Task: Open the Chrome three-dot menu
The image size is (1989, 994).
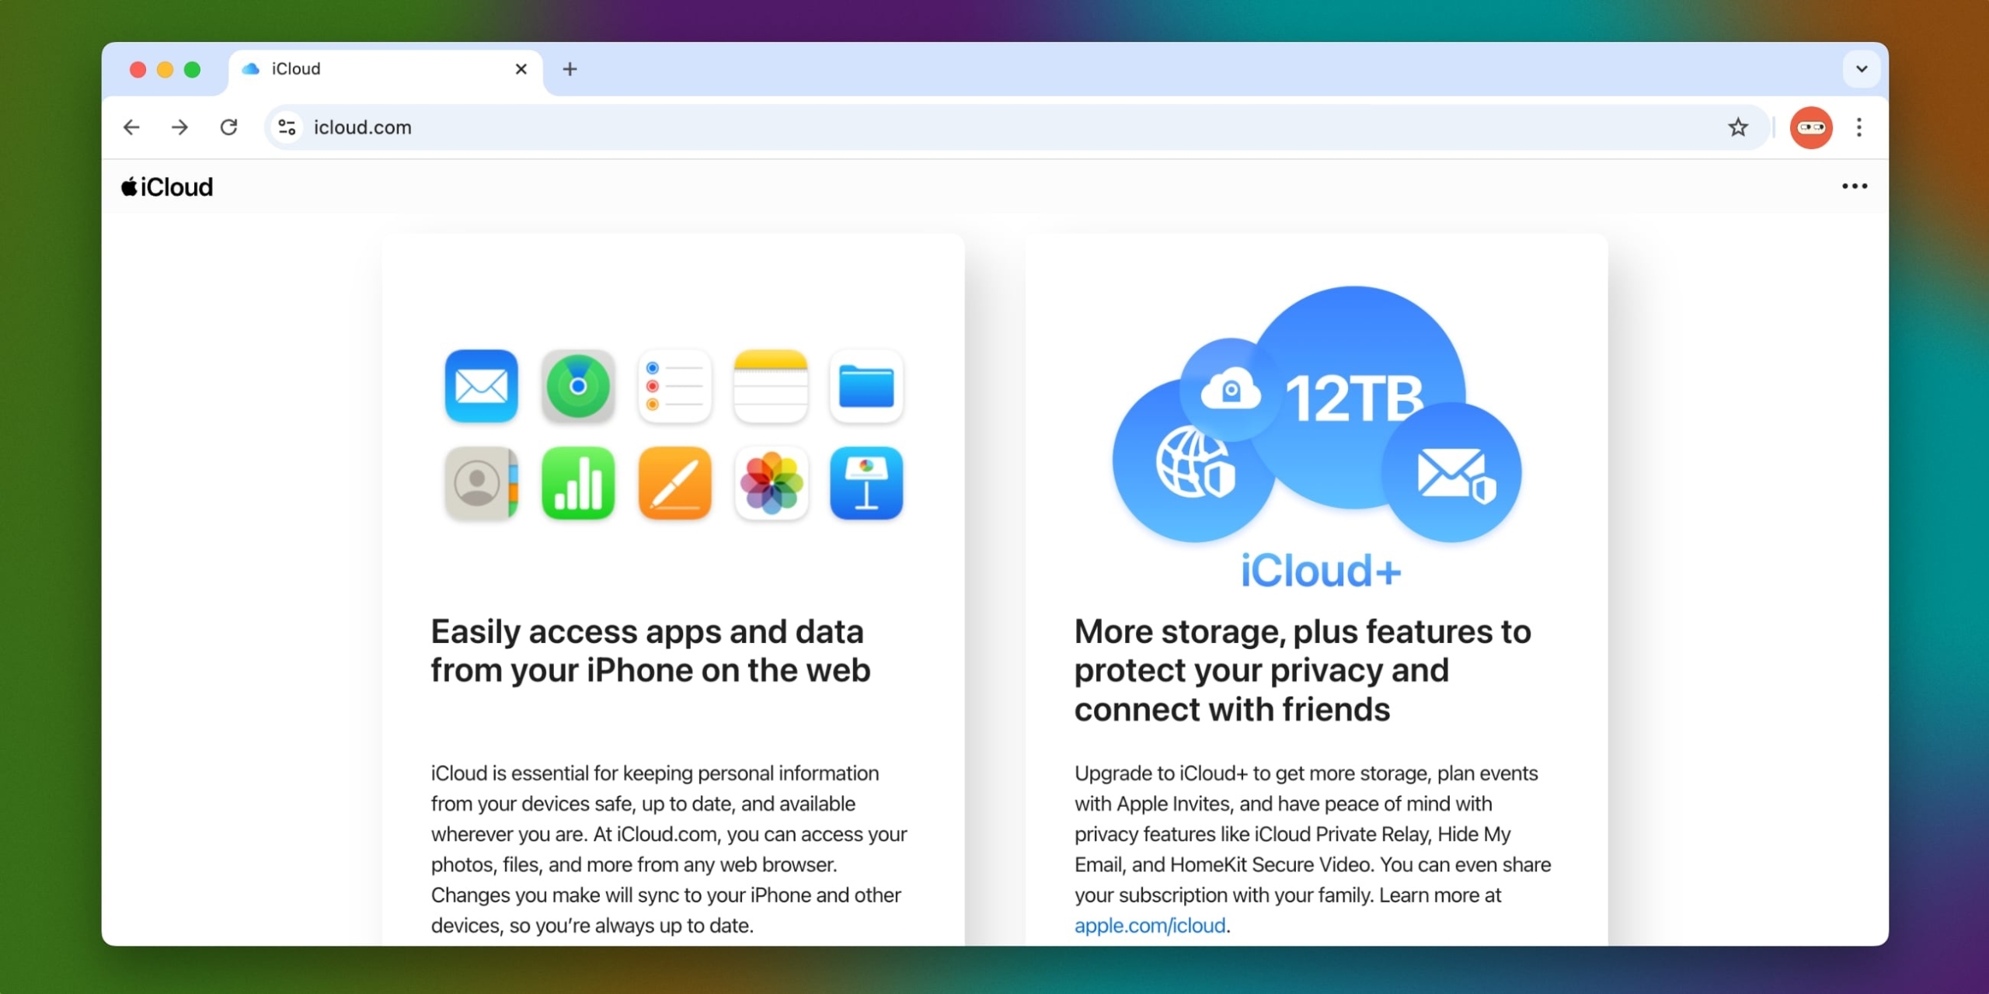Action: (1859, 127)
